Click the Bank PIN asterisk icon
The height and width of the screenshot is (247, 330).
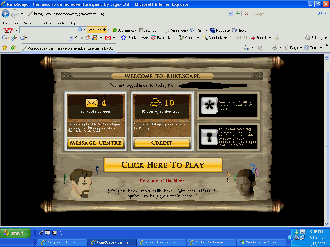(209, 105)
